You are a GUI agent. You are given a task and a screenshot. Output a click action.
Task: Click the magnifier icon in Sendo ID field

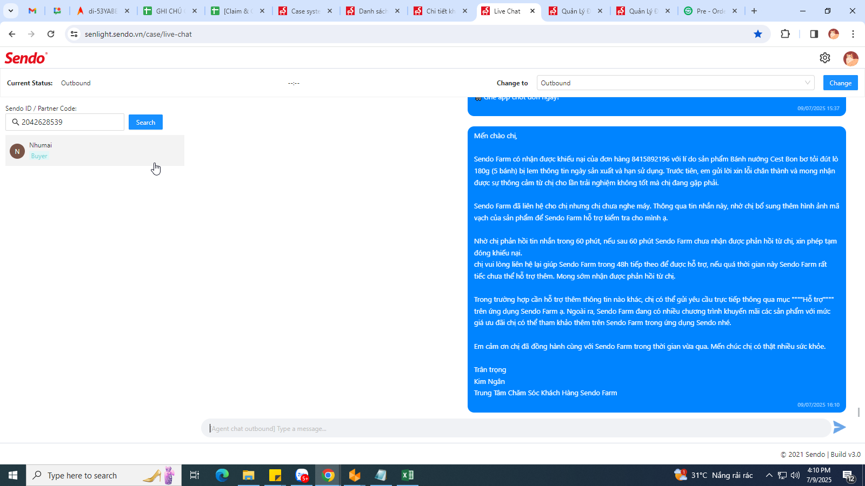click(16, 122)
